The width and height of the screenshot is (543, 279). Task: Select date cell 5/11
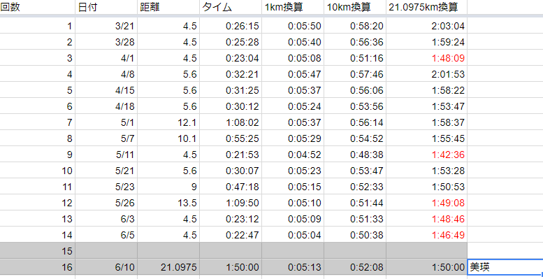pos(106,155)
